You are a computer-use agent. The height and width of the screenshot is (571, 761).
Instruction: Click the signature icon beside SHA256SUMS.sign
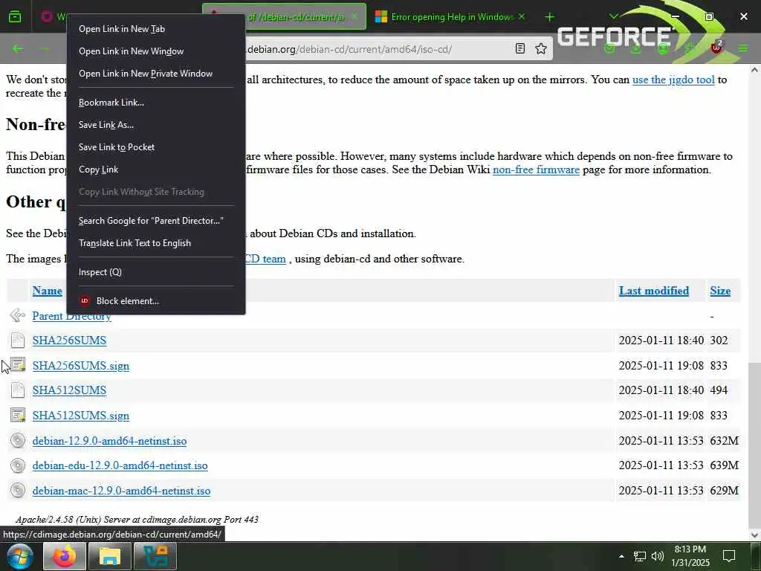(x=18, y=364)
